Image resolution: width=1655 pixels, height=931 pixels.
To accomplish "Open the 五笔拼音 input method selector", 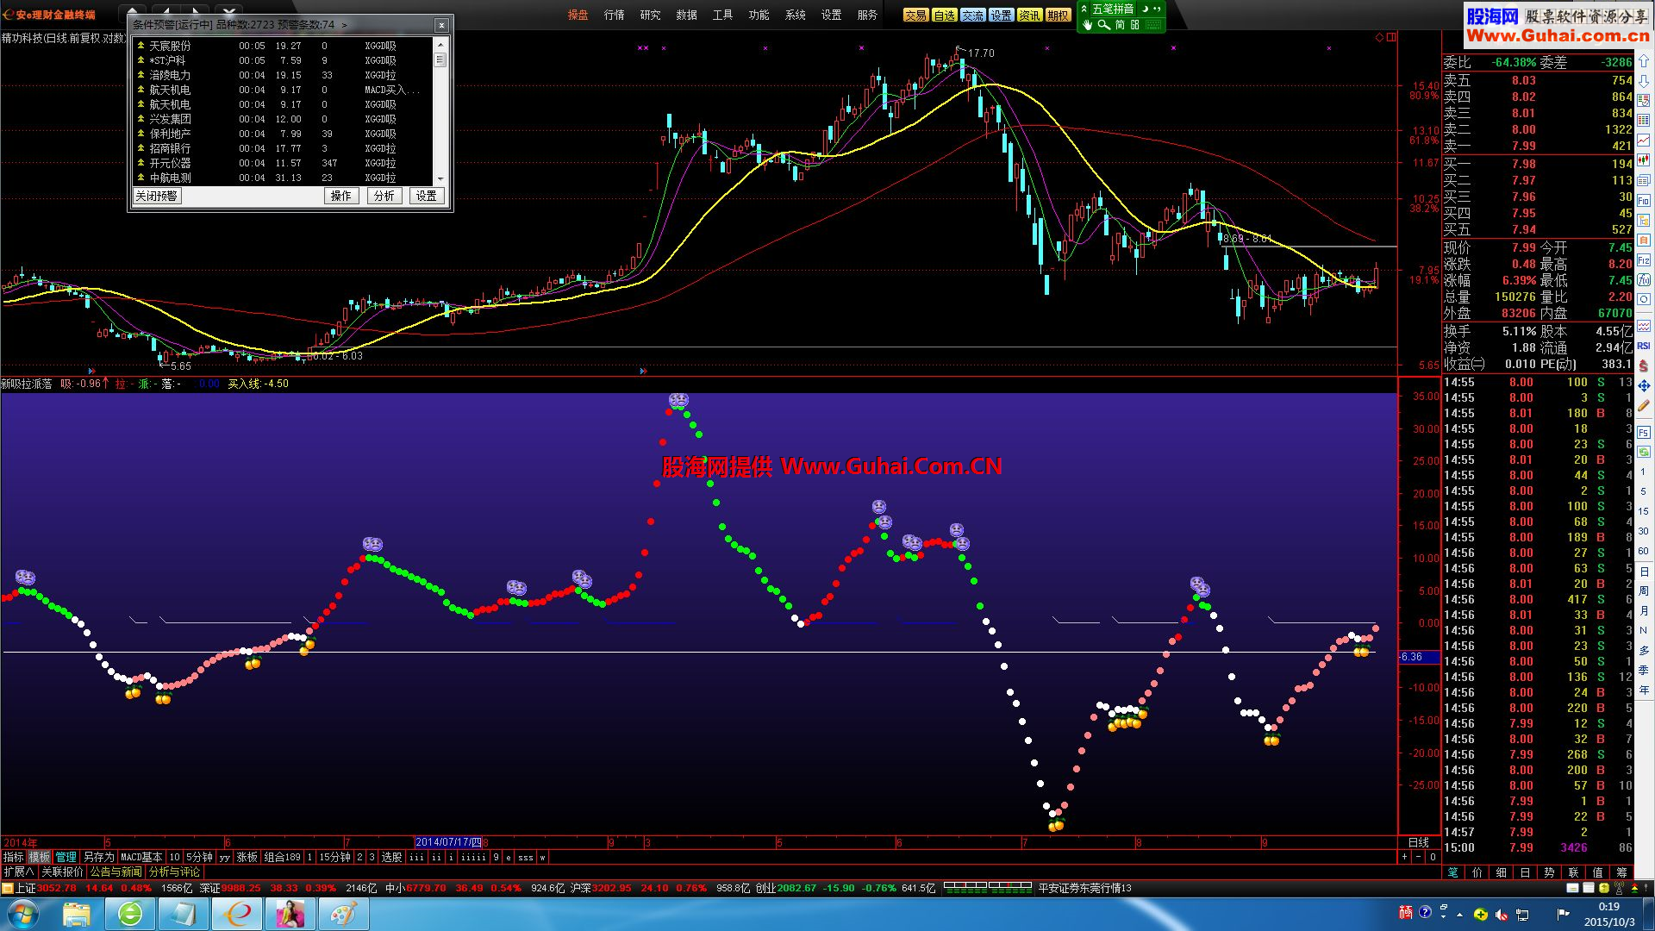I will [1113, 9].
